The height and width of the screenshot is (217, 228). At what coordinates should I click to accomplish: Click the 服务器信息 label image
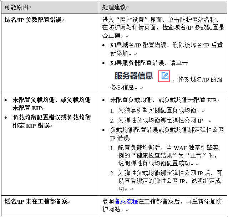pos(134,76)
